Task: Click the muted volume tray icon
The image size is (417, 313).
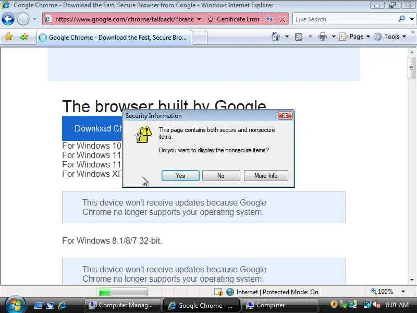Action: click(x=377, y=304)
